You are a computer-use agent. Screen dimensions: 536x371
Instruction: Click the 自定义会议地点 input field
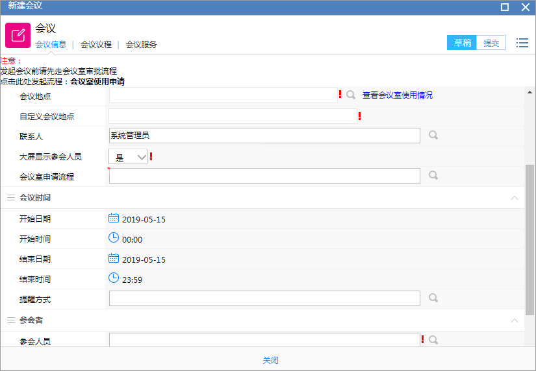[233, 116]
